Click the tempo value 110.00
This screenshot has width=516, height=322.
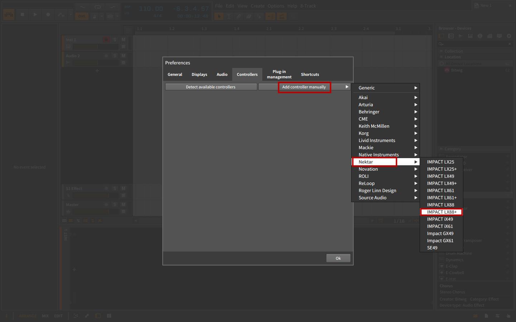[151, 9]
